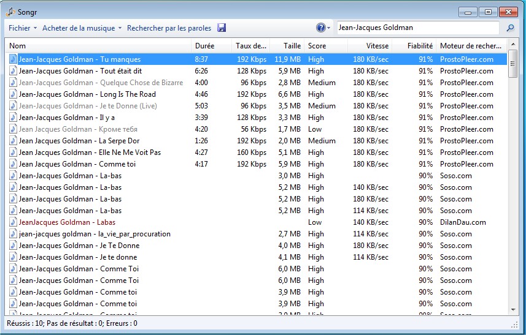Click file icon beside Quelque Chose de Bizarre
This screenshot has width=526, height=335.
(13, 83)
